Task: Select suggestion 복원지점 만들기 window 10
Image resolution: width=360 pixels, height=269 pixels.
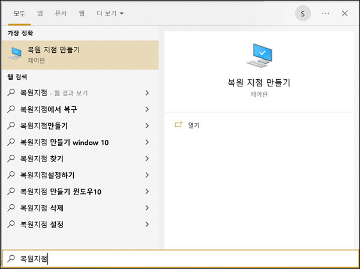Action: pos(80,142)
